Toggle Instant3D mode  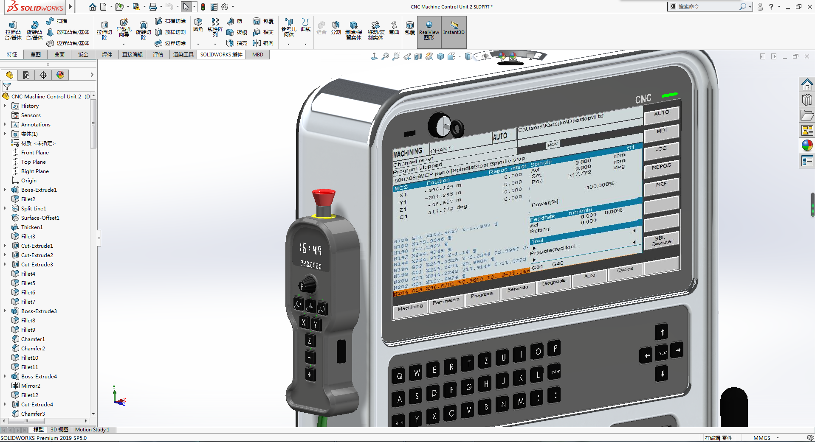pyautogui.click(x=454, y=32)
